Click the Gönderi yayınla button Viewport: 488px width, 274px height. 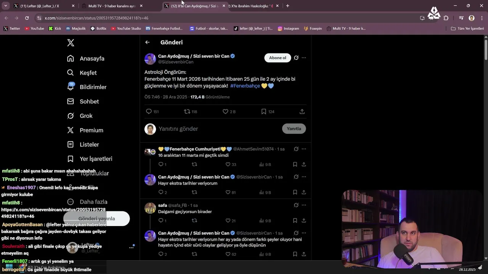(x=96, y=218)
